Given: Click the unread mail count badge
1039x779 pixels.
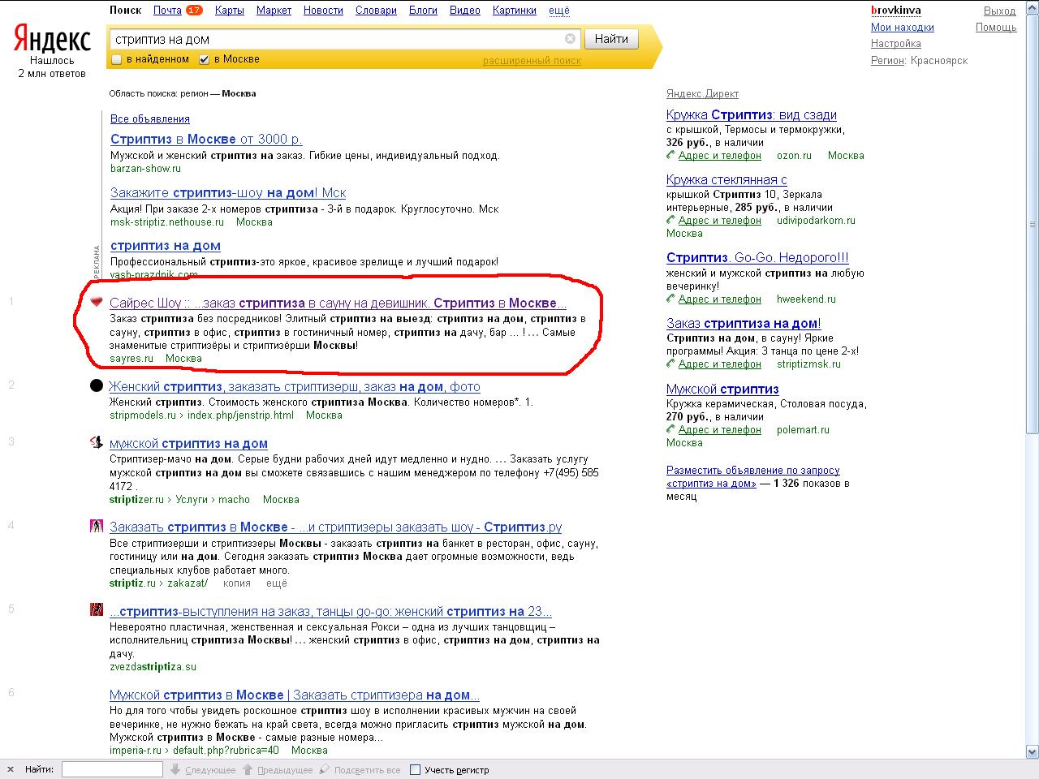Looking at the screenshot, I should click(194, 11).
